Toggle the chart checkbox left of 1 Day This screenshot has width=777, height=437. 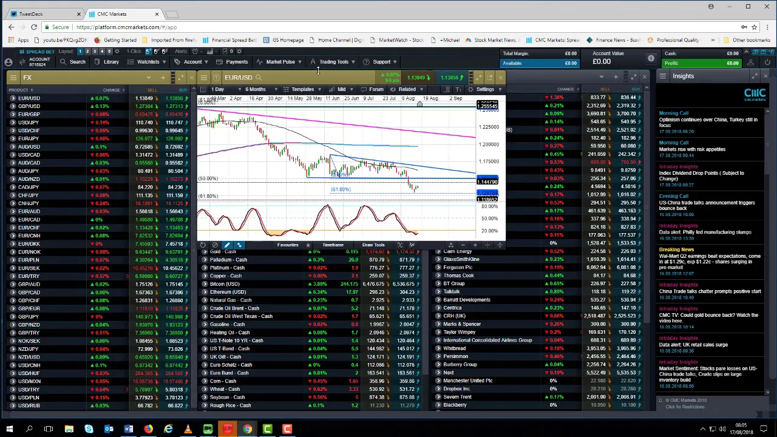pyautogui.click(x=204, y=89)
